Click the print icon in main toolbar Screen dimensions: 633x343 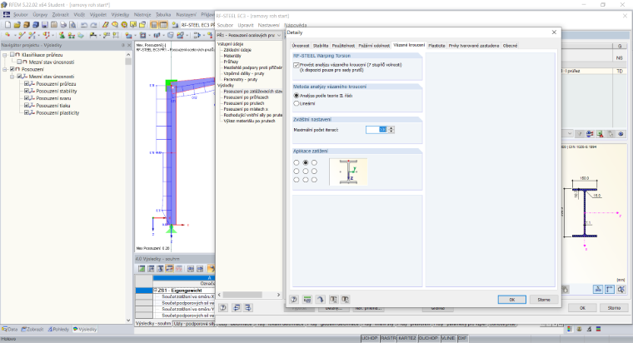coord(63,25)
